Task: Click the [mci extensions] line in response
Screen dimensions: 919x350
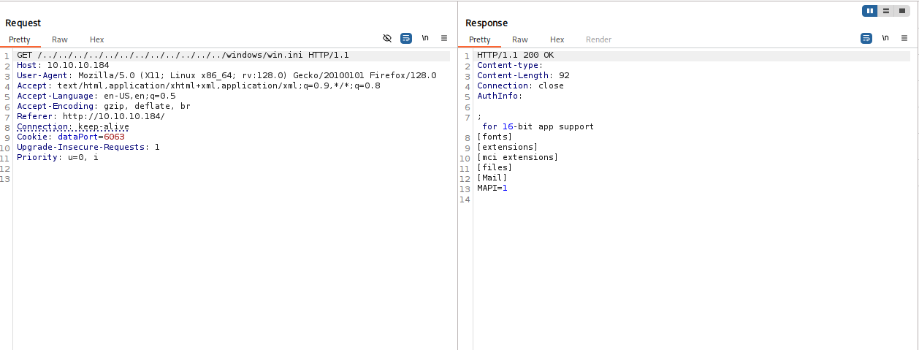Action: tap(518, 157)
